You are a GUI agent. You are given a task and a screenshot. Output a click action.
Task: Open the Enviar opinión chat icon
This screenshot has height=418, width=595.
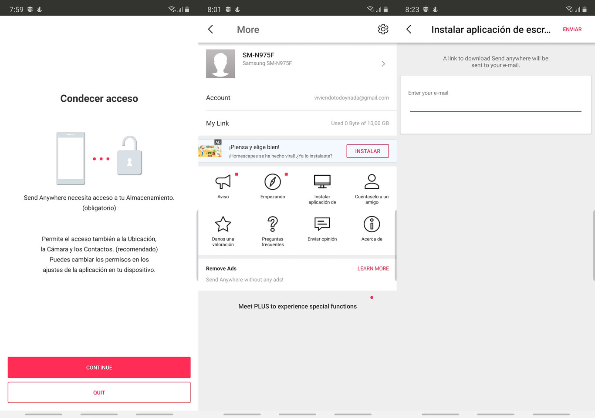[x=322, y=224]
